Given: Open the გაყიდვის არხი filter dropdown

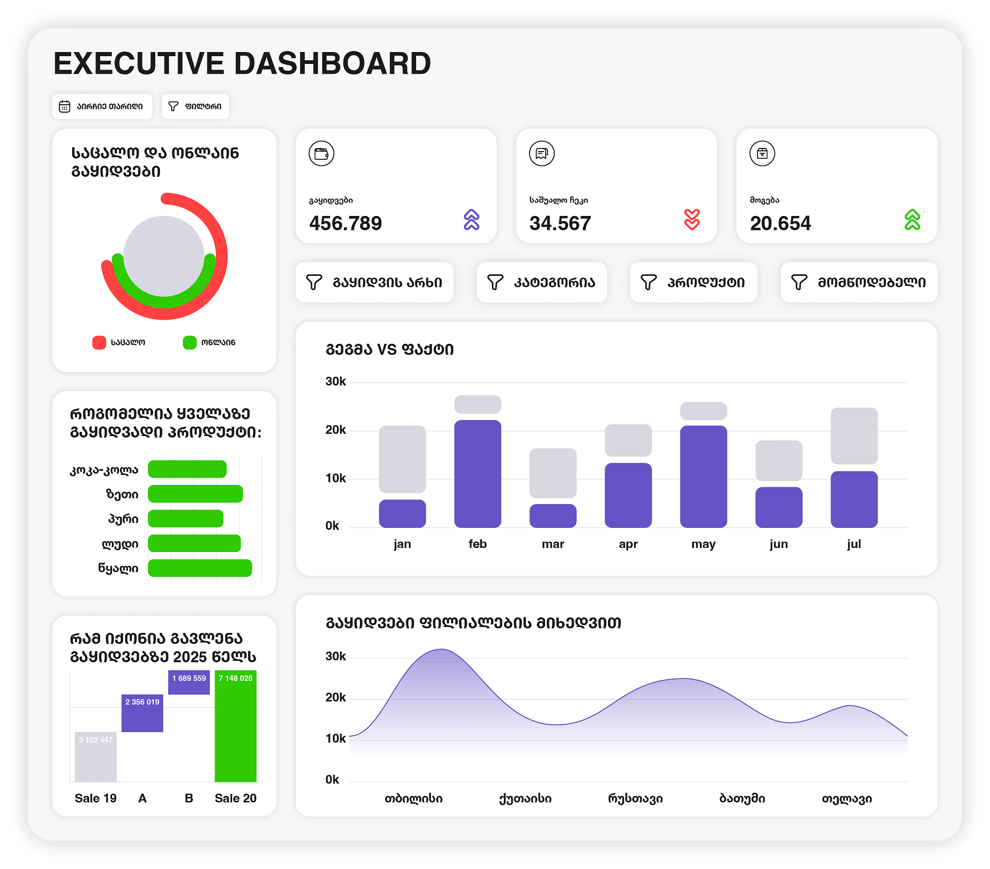Looking at the screenshot, I should 374,282.
